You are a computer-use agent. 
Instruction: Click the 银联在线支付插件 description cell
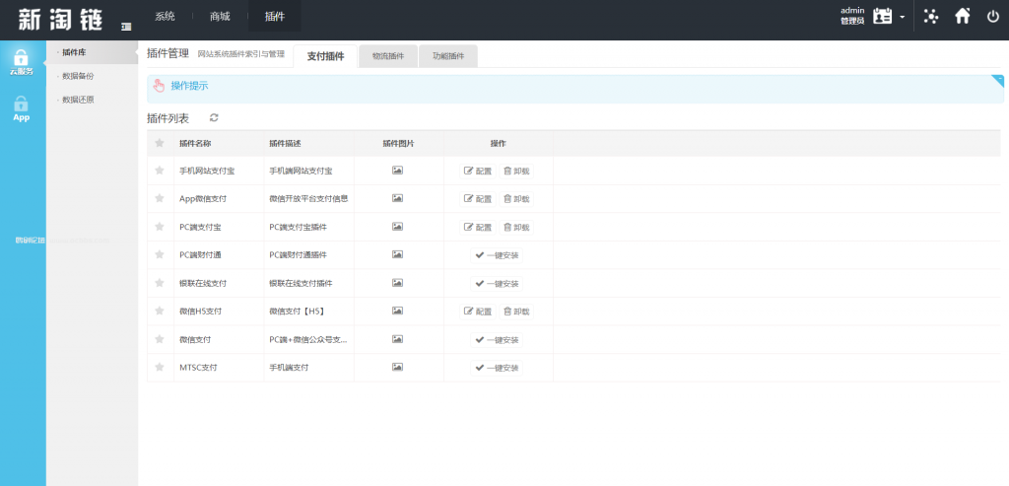coord(301,283)
